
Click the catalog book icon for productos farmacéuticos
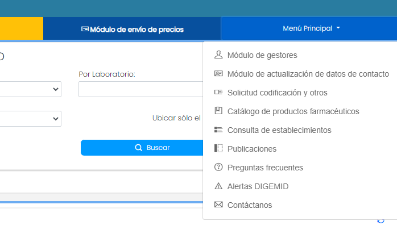218,111
